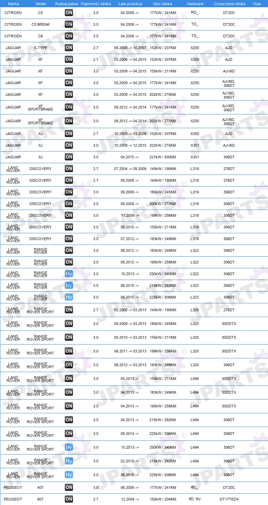Click the Hy icon for Range Rover Sport 225kW L494

(69, 475)
